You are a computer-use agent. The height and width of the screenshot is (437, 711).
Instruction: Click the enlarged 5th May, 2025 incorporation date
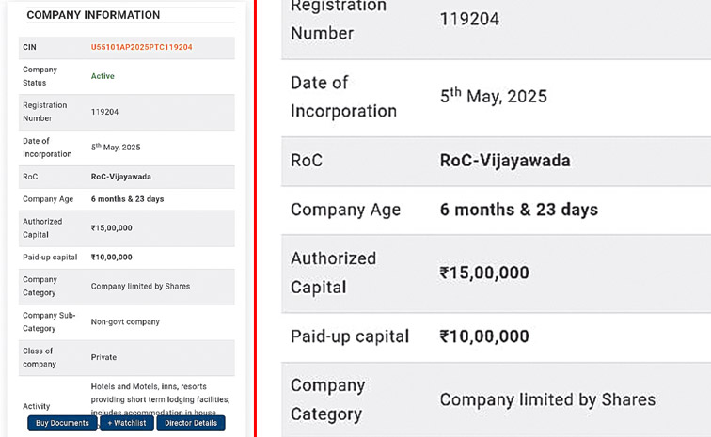coord(493,97)
